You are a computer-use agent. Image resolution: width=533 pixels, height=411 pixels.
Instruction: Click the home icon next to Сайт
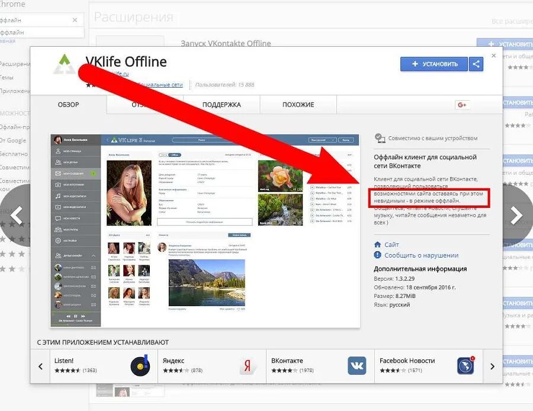point(377,245)
